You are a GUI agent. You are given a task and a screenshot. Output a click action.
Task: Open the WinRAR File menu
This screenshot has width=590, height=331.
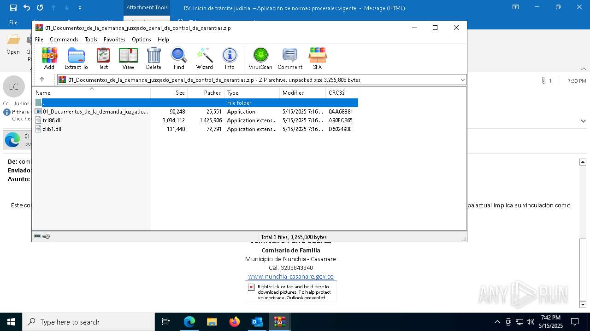39,40
